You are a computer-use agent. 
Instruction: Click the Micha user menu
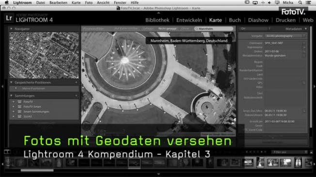coord(288,2)
